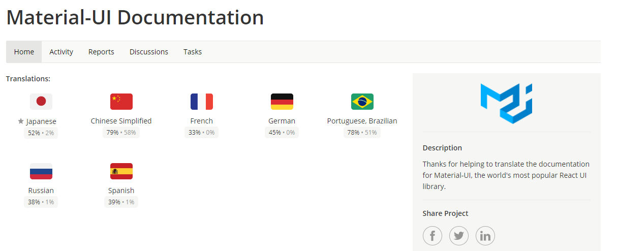Image resolution: width=618 pixels, height=251 pixels.
Task: Click the Material-UI project logo
Action: 506,103
